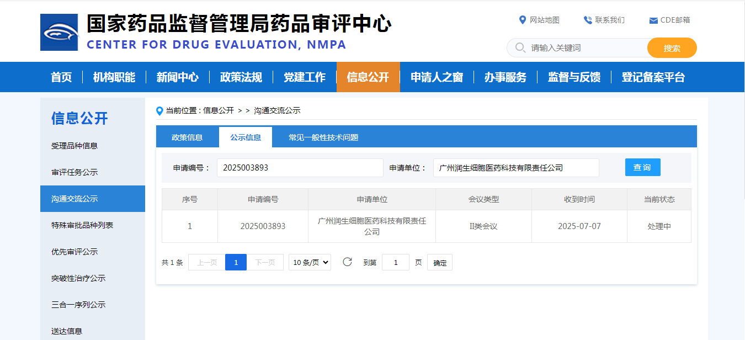Click the location marker icon in the breadcrumb

coord(158,110)
